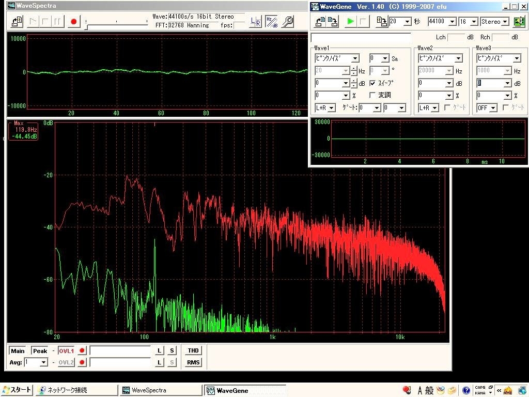529x397 pixels.
Task: Load settings file in WaveGene
Action: [x=320, y=22]
